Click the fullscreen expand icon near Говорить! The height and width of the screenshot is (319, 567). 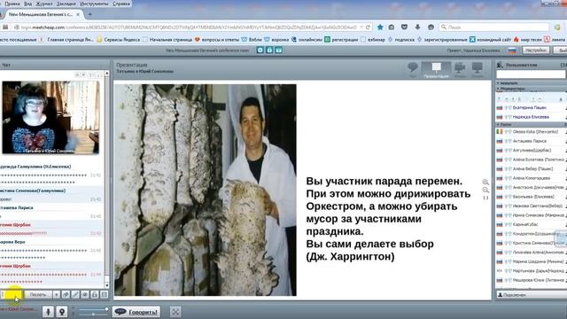175,312
